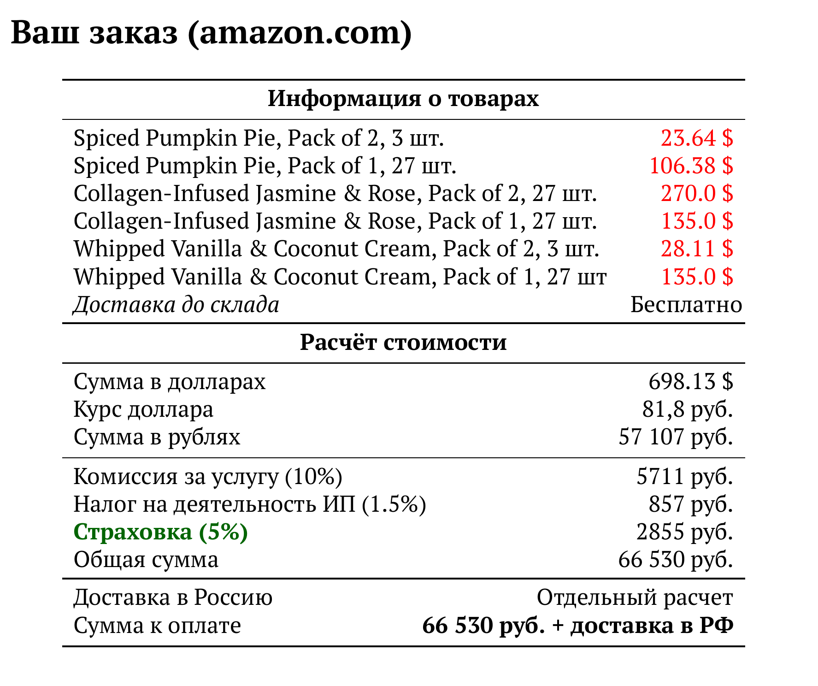This screenshot has height=686, width=818.
Task: Click the "Отдельный расчет" delivery value
Action: (x=635, y=598)
